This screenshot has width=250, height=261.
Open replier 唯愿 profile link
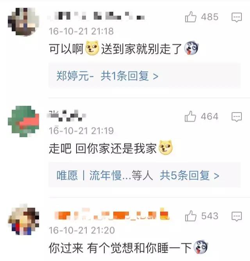[67, 176]
